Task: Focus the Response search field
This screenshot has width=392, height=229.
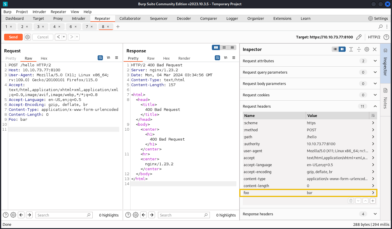Action: 184,215
